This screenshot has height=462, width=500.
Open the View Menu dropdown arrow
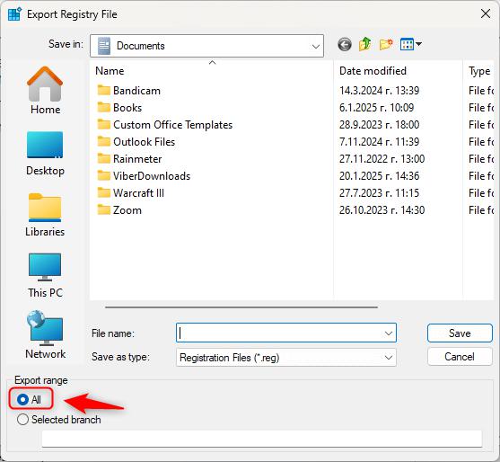coord(419,44)
